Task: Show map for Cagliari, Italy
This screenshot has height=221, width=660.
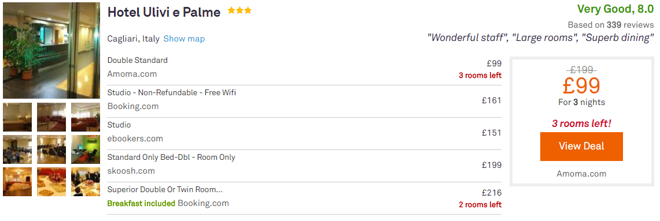Action: [x=184, y=39]
